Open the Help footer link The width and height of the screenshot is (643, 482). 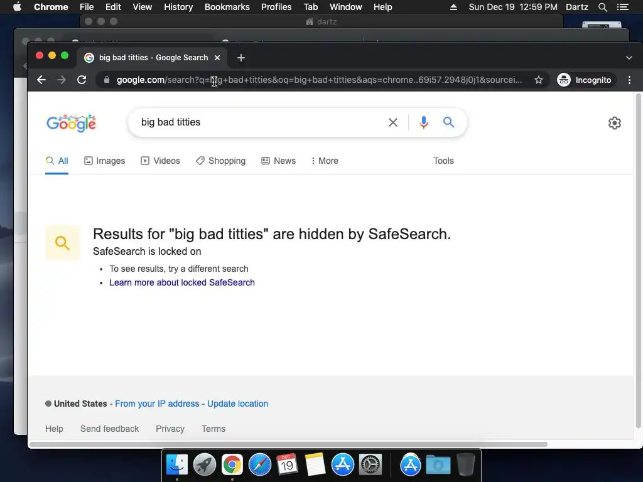pos(54,429)
